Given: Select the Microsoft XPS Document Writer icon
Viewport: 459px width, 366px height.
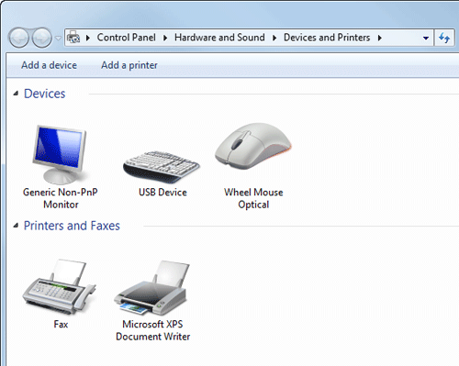Looking at the screenshot, I should [151, 287].
